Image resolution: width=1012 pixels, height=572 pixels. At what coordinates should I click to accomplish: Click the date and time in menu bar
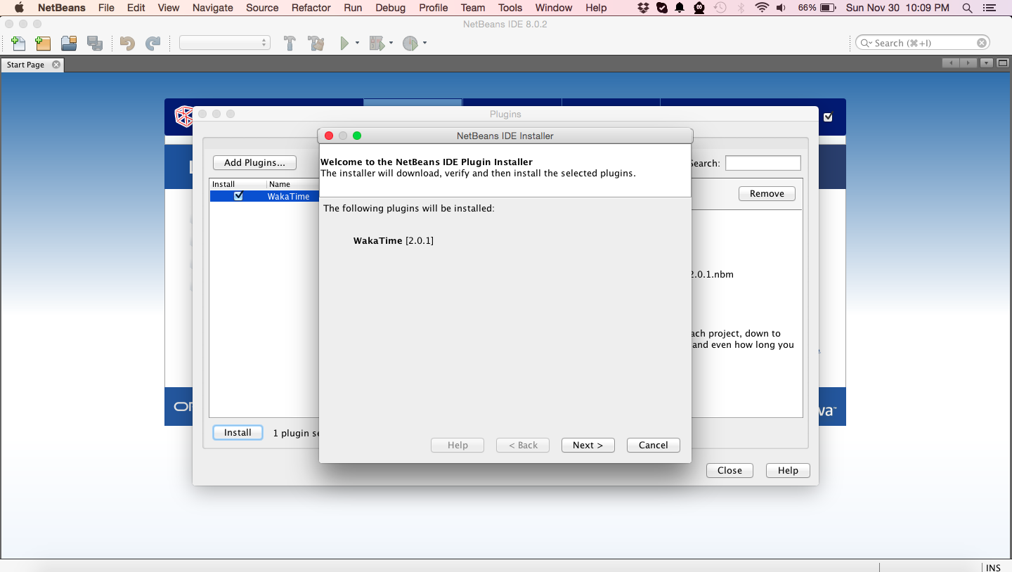897,8
